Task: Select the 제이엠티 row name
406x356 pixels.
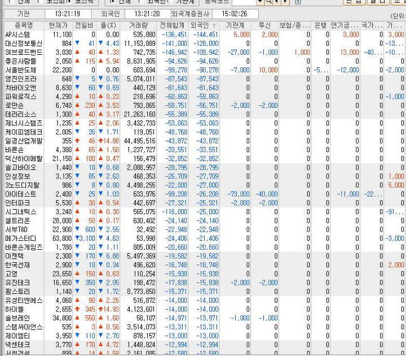Action: [17, 336]
